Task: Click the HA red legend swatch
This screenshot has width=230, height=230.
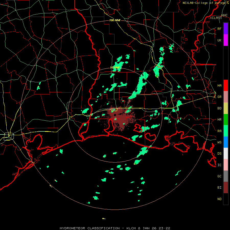Action: pos(226,85)
